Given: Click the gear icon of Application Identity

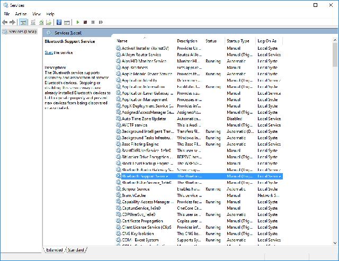Looking at the screenshot, I should 119,80.
